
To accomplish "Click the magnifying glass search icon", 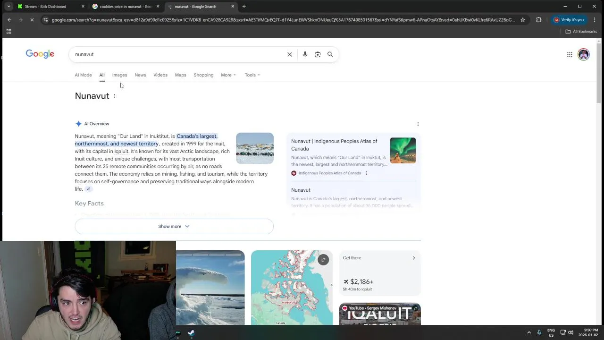I will (330, 54).
